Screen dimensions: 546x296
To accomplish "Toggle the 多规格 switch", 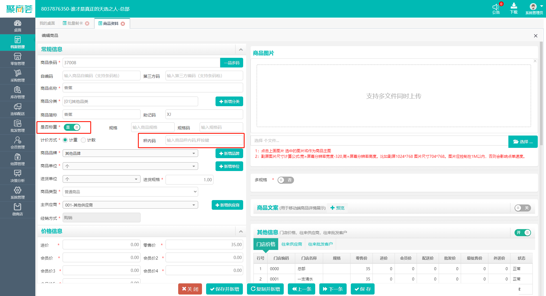I will coord(285,180).
